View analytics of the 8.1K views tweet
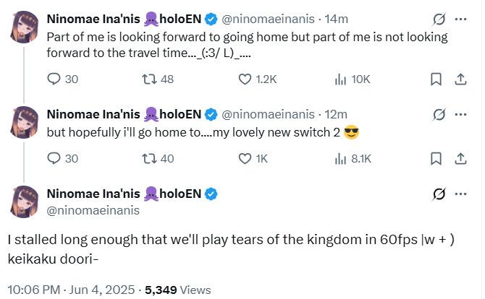This screenshot has width=485, height=299. pos(339,158)
